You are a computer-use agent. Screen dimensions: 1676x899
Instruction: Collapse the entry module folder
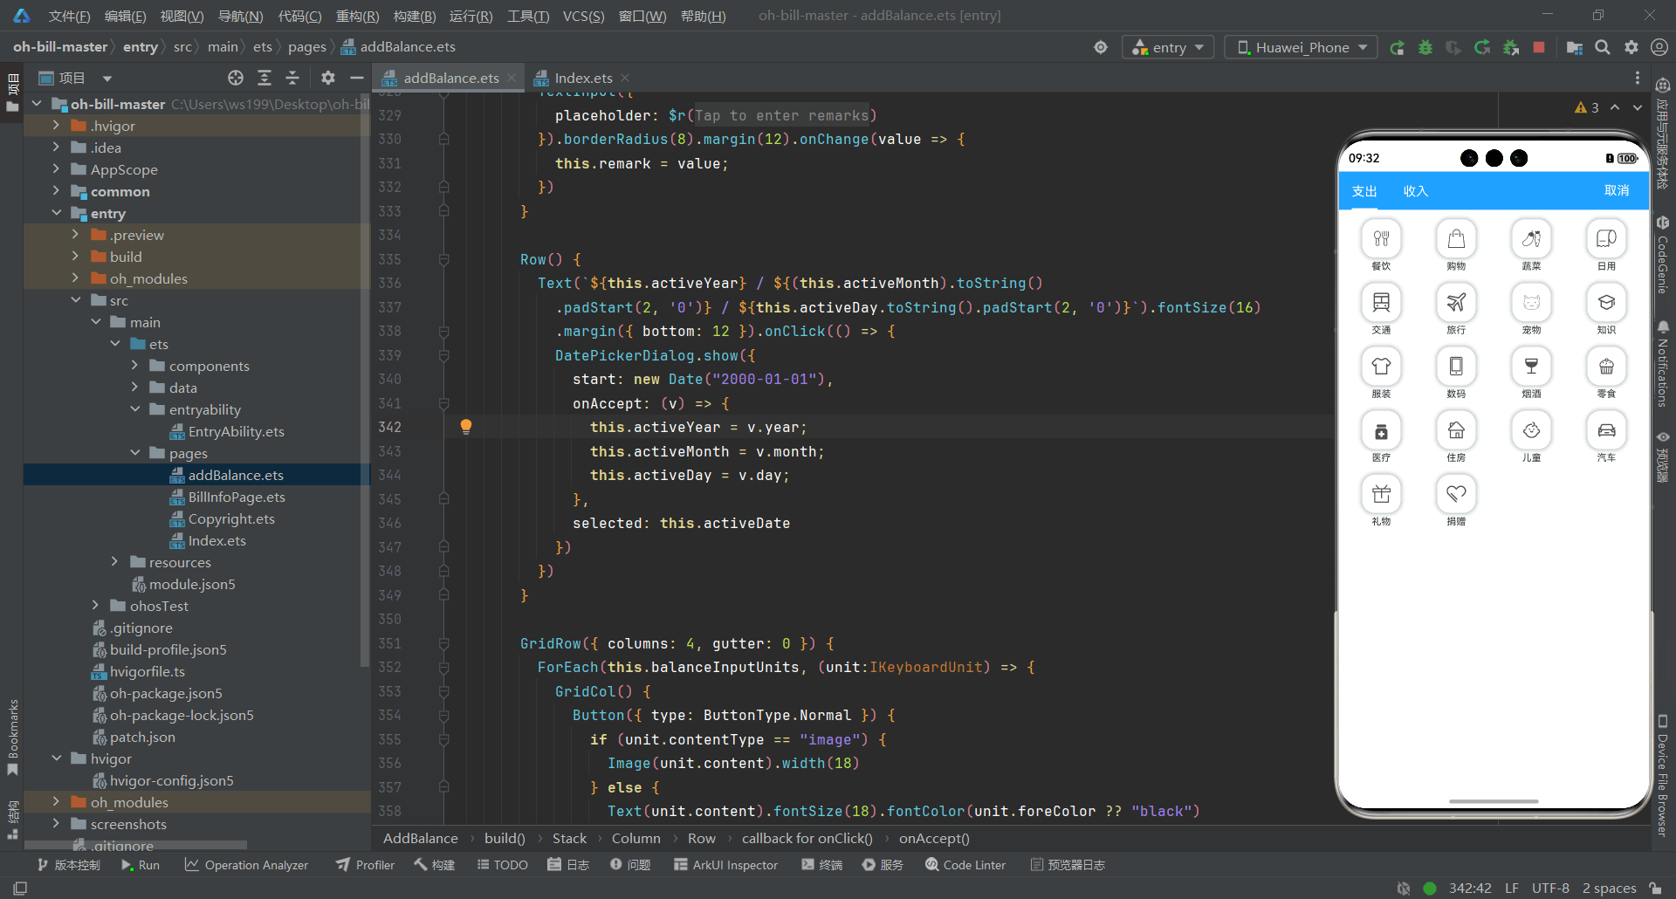coord(56,213)
